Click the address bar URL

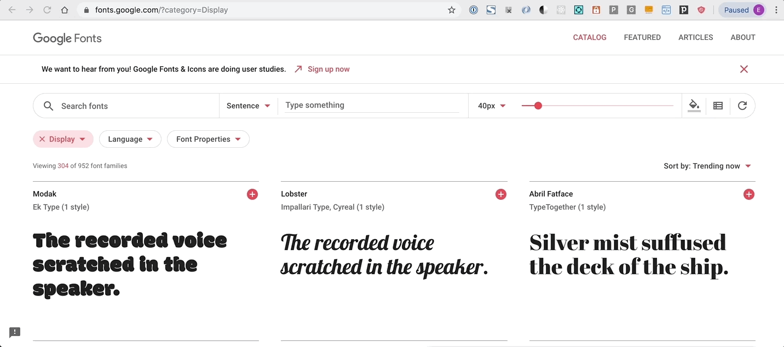[162, 10]
